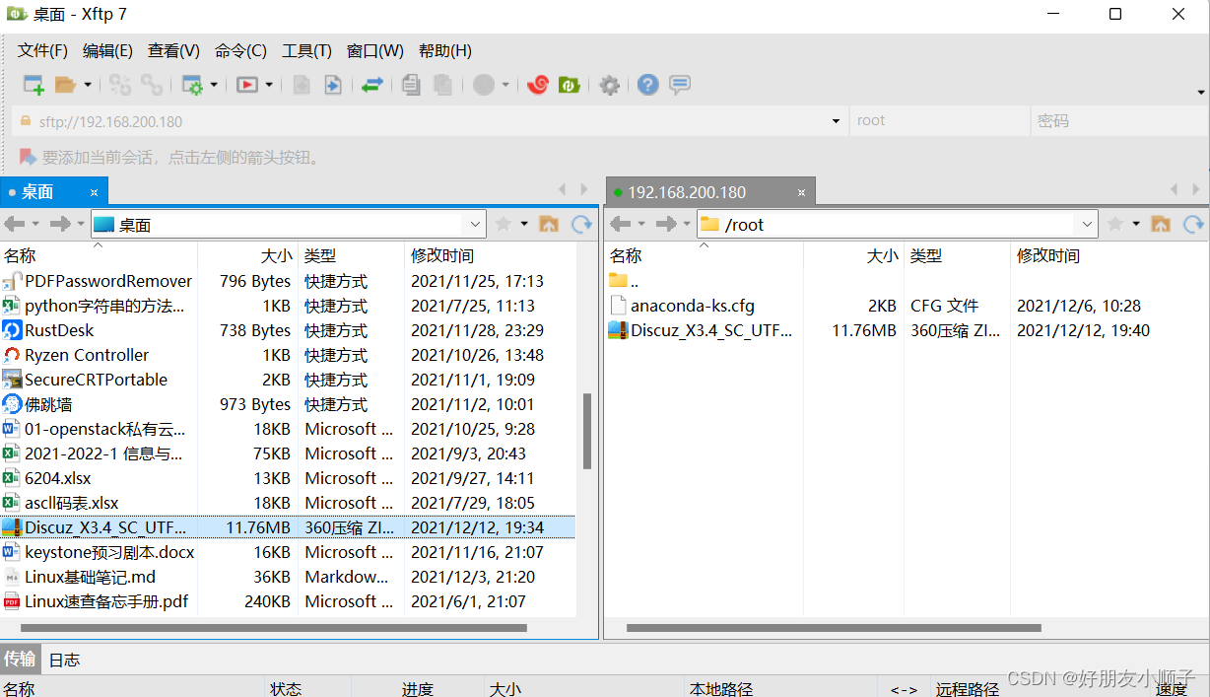
Task: Refresh the local 桌面 pane
Action: coord(582,225)
